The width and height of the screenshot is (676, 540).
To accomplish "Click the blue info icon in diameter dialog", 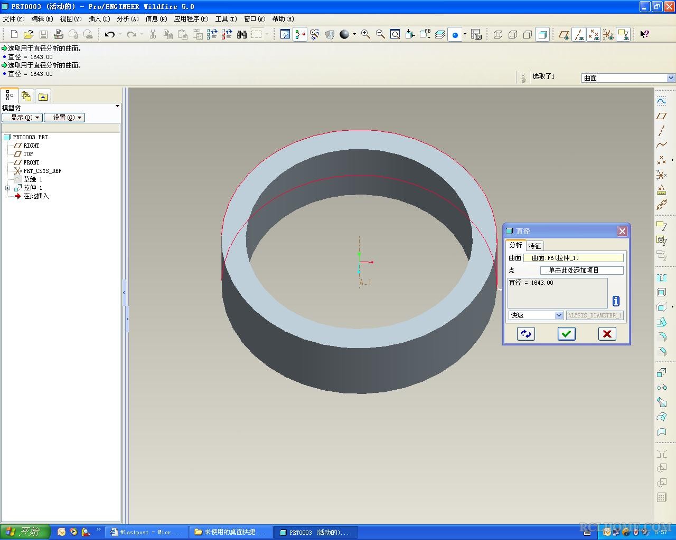I will (616, 301).
